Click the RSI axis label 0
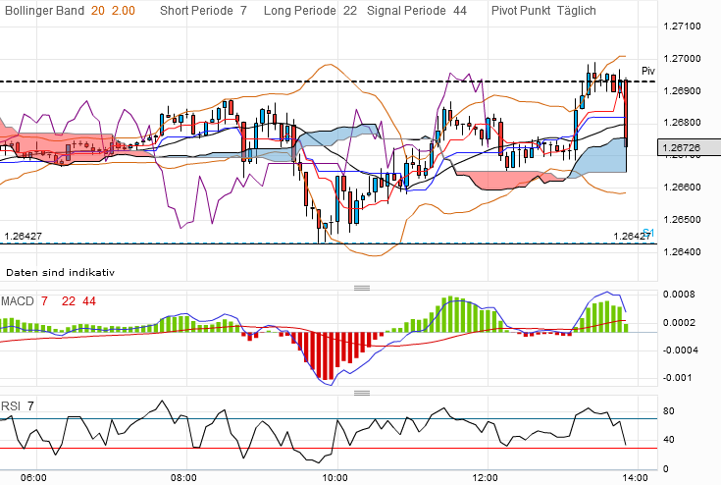This screenshot has height=485, width=721. (x=665, y=469)
